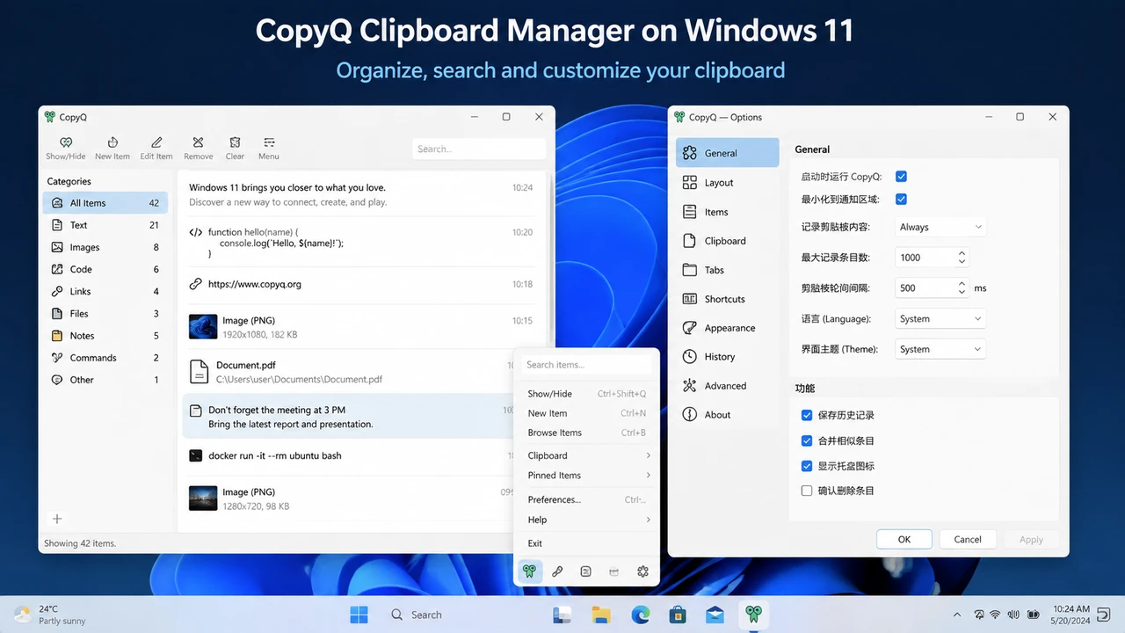Click the terminal icon beside docker run item
The width and height of the screenshot is (1125, 633).
click(x=196, y=455)
